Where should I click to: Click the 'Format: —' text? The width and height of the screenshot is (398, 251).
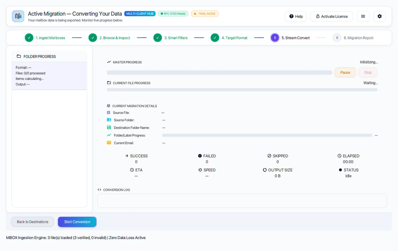click(x=23, y=67)
